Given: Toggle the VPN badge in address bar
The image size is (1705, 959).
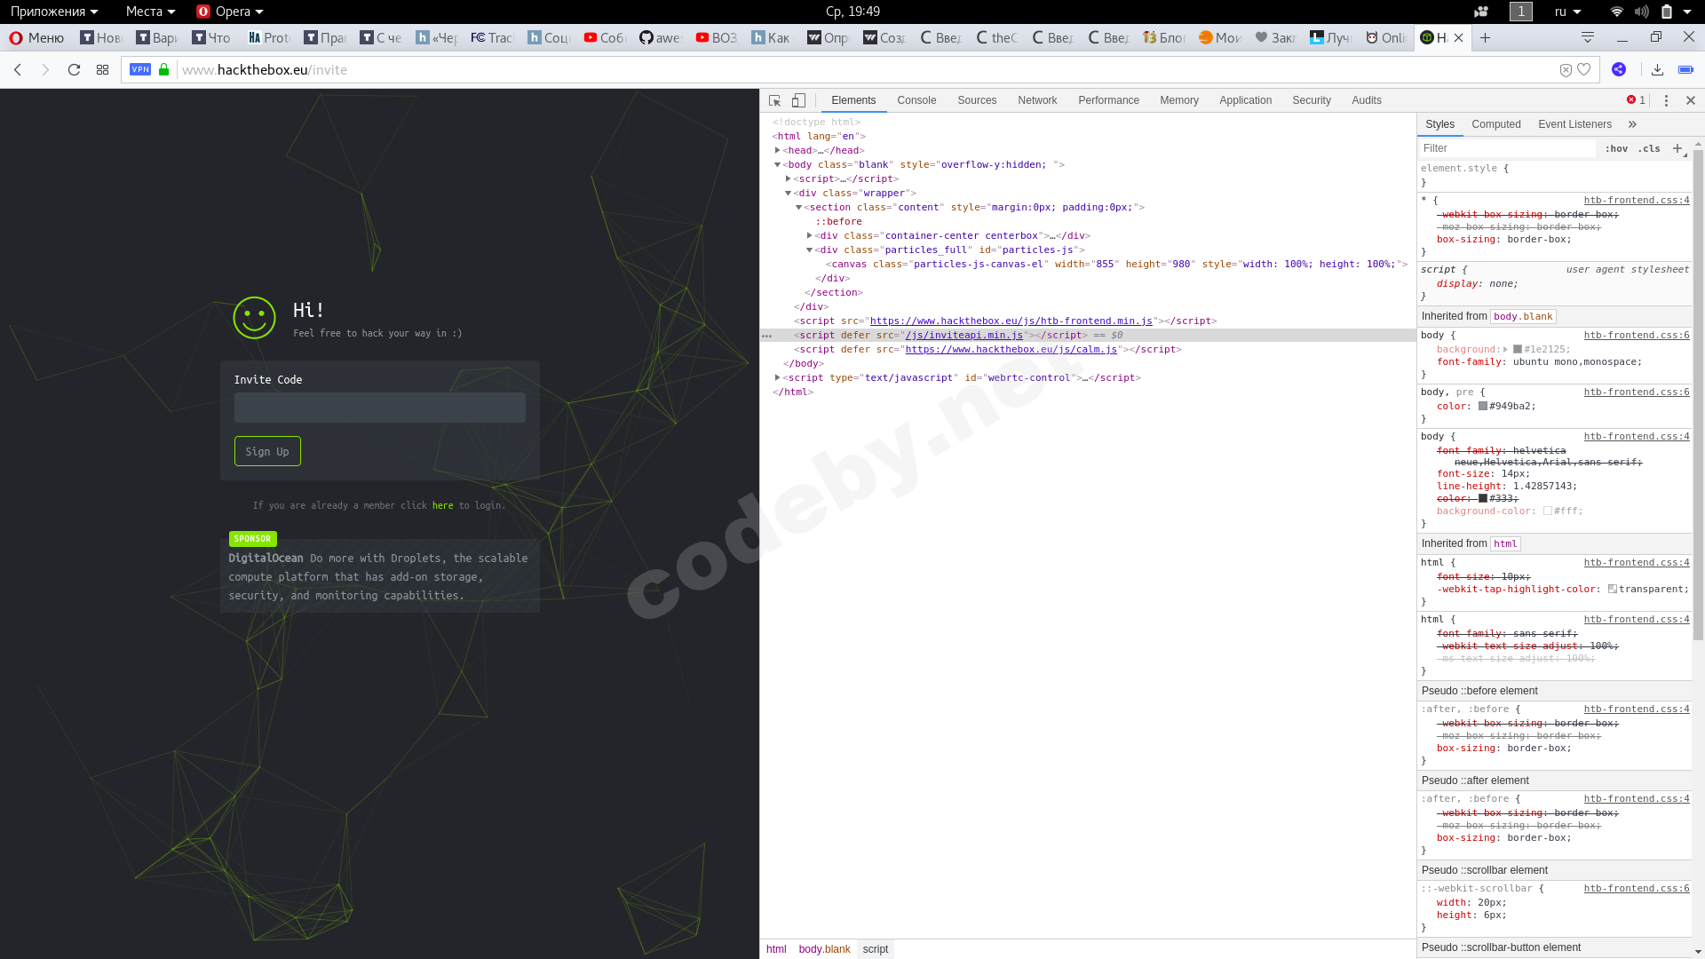Looking at the screenshot, I should tap(140, 69).
